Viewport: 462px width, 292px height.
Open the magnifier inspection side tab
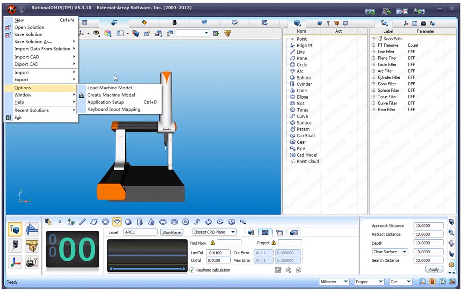coord(451,232)
